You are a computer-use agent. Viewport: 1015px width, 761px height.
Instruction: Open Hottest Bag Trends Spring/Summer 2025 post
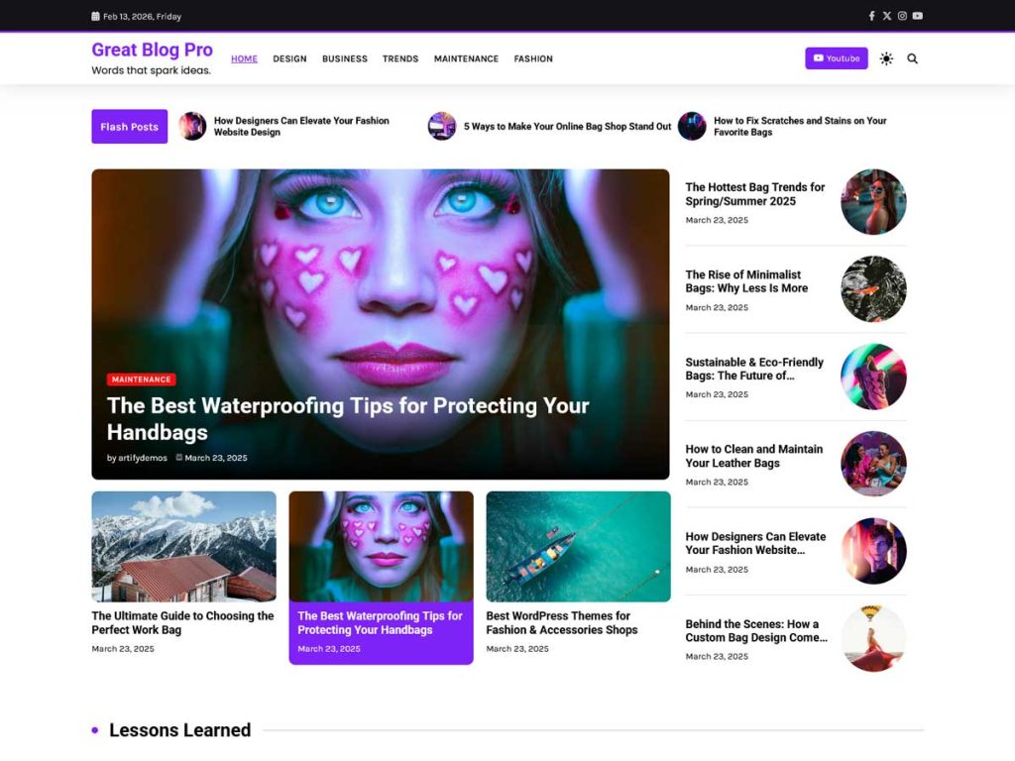(x=754, y=194)
